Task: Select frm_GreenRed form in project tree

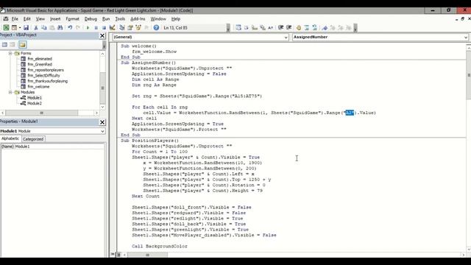Action: [40, 64]
